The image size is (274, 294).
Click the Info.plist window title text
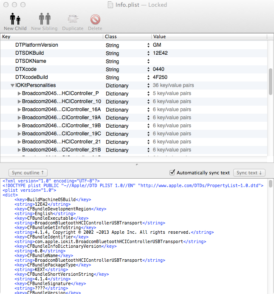[127, 5]
